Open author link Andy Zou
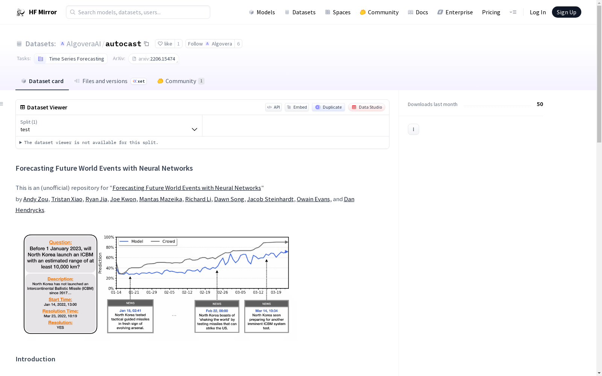602x376 pixels. tap(36, 199)
